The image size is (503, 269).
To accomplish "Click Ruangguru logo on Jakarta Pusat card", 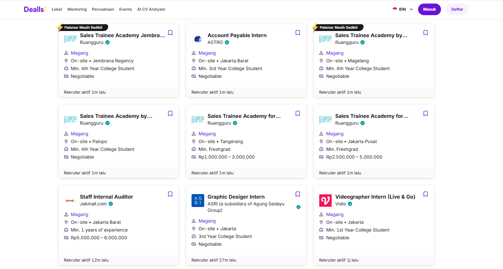I will [325, 119].
